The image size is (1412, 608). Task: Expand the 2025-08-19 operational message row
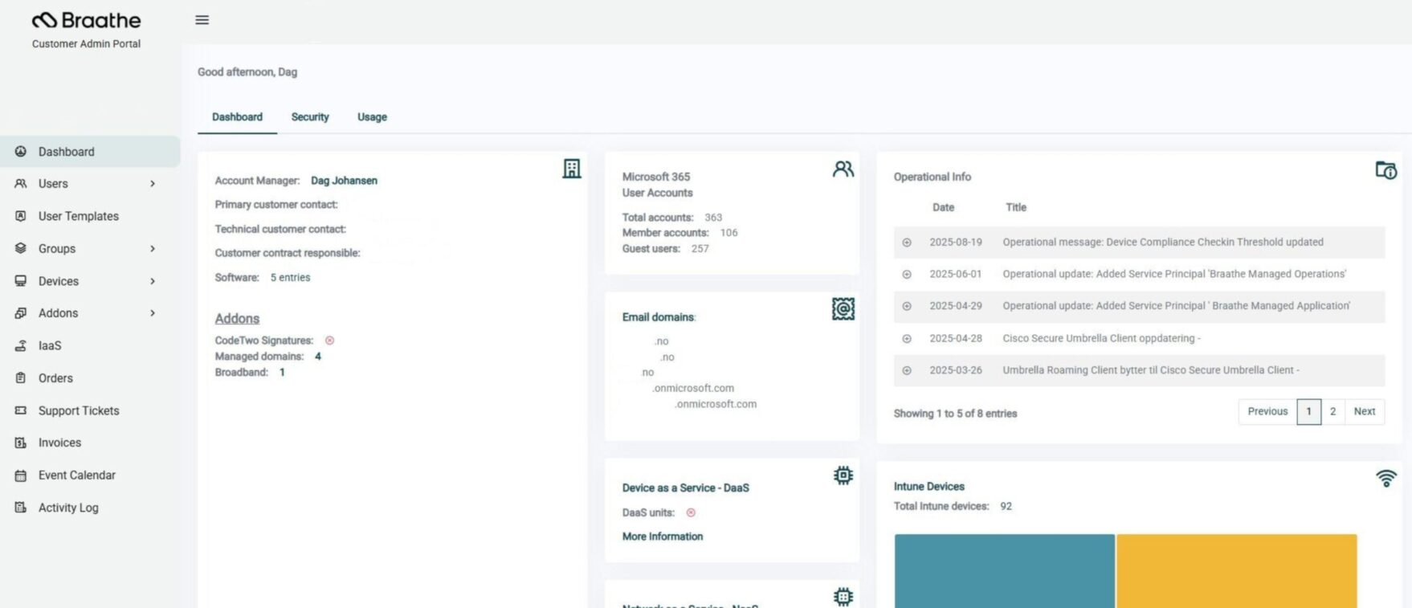(907, 243)
